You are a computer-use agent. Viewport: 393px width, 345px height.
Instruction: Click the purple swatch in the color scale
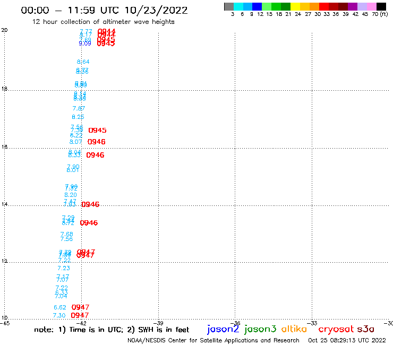click(353, 6)
